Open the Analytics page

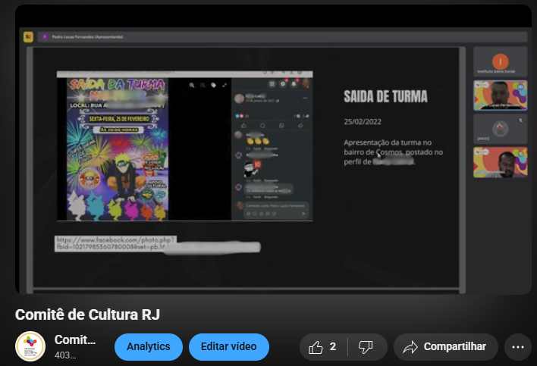(x=149, y=347)
